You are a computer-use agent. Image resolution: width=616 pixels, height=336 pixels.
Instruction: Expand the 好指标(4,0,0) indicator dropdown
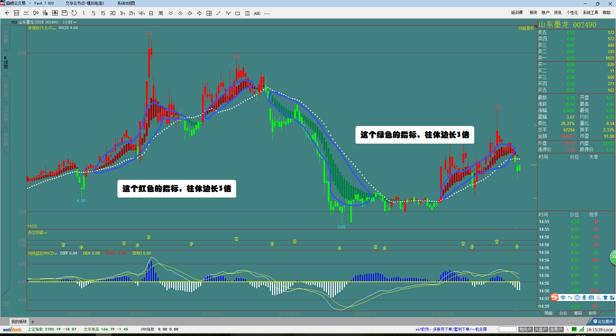(x=42, y=28)
